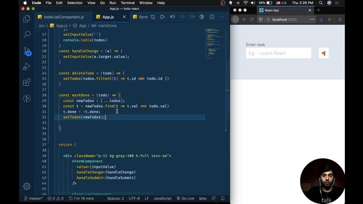Open Spotlight search in menu bar
Viewport: 363px width, 204px height.
point(320,3)
